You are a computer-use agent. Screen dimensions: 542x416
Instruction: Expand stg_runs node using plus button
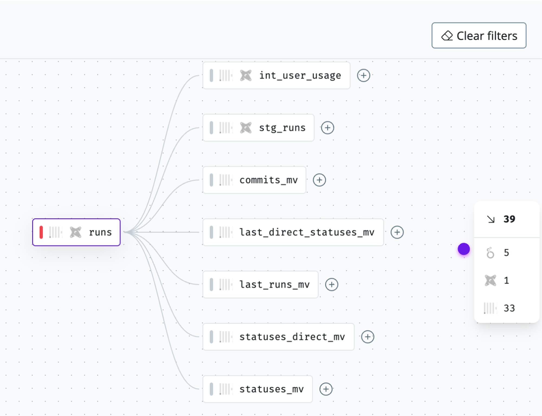tap(327, 128)
